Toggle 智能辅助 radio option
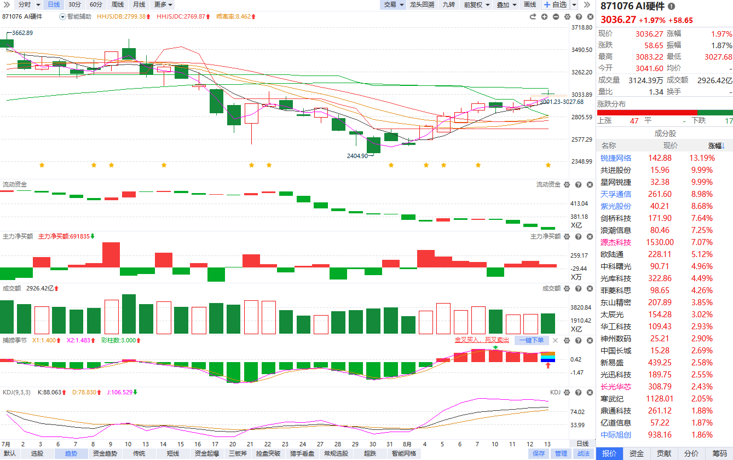The image size is (733, 460). (75, 16)
